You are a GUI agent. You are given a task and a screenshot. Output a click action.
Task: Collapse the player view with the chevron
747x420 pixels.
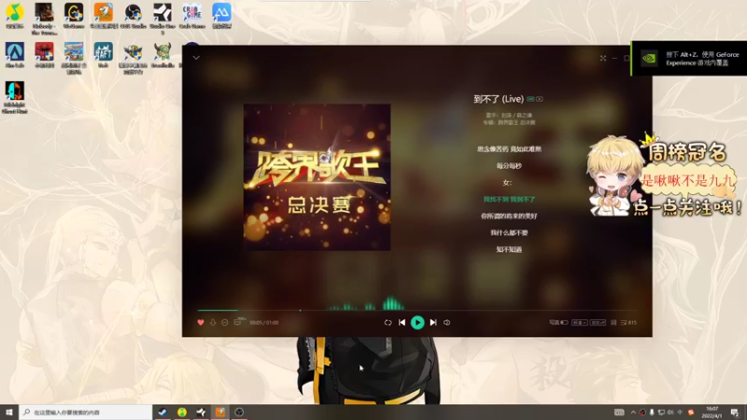[196, 58]
